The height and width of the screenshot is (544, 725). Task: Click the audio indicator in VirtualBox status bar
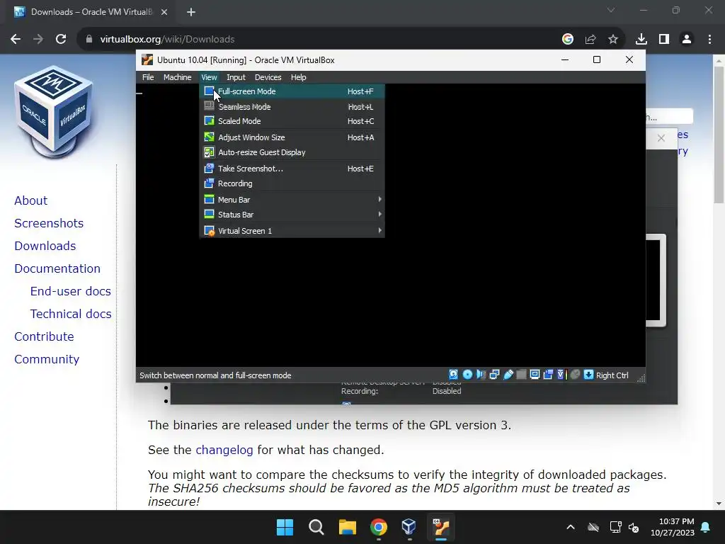point(481,375)
